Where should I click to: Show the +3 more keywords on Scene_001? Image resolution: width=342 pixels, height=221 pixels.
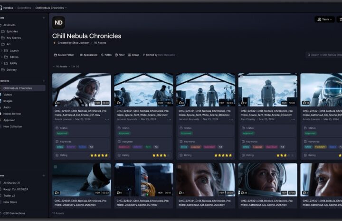[x=91, y=147]
